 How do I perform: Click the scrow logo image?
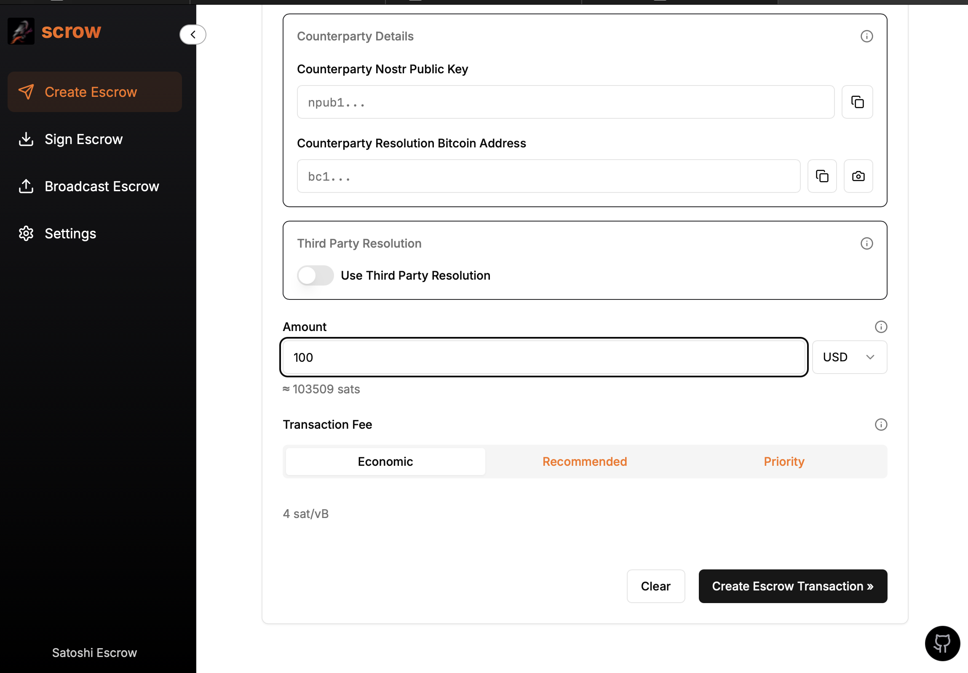coord(21,31)
